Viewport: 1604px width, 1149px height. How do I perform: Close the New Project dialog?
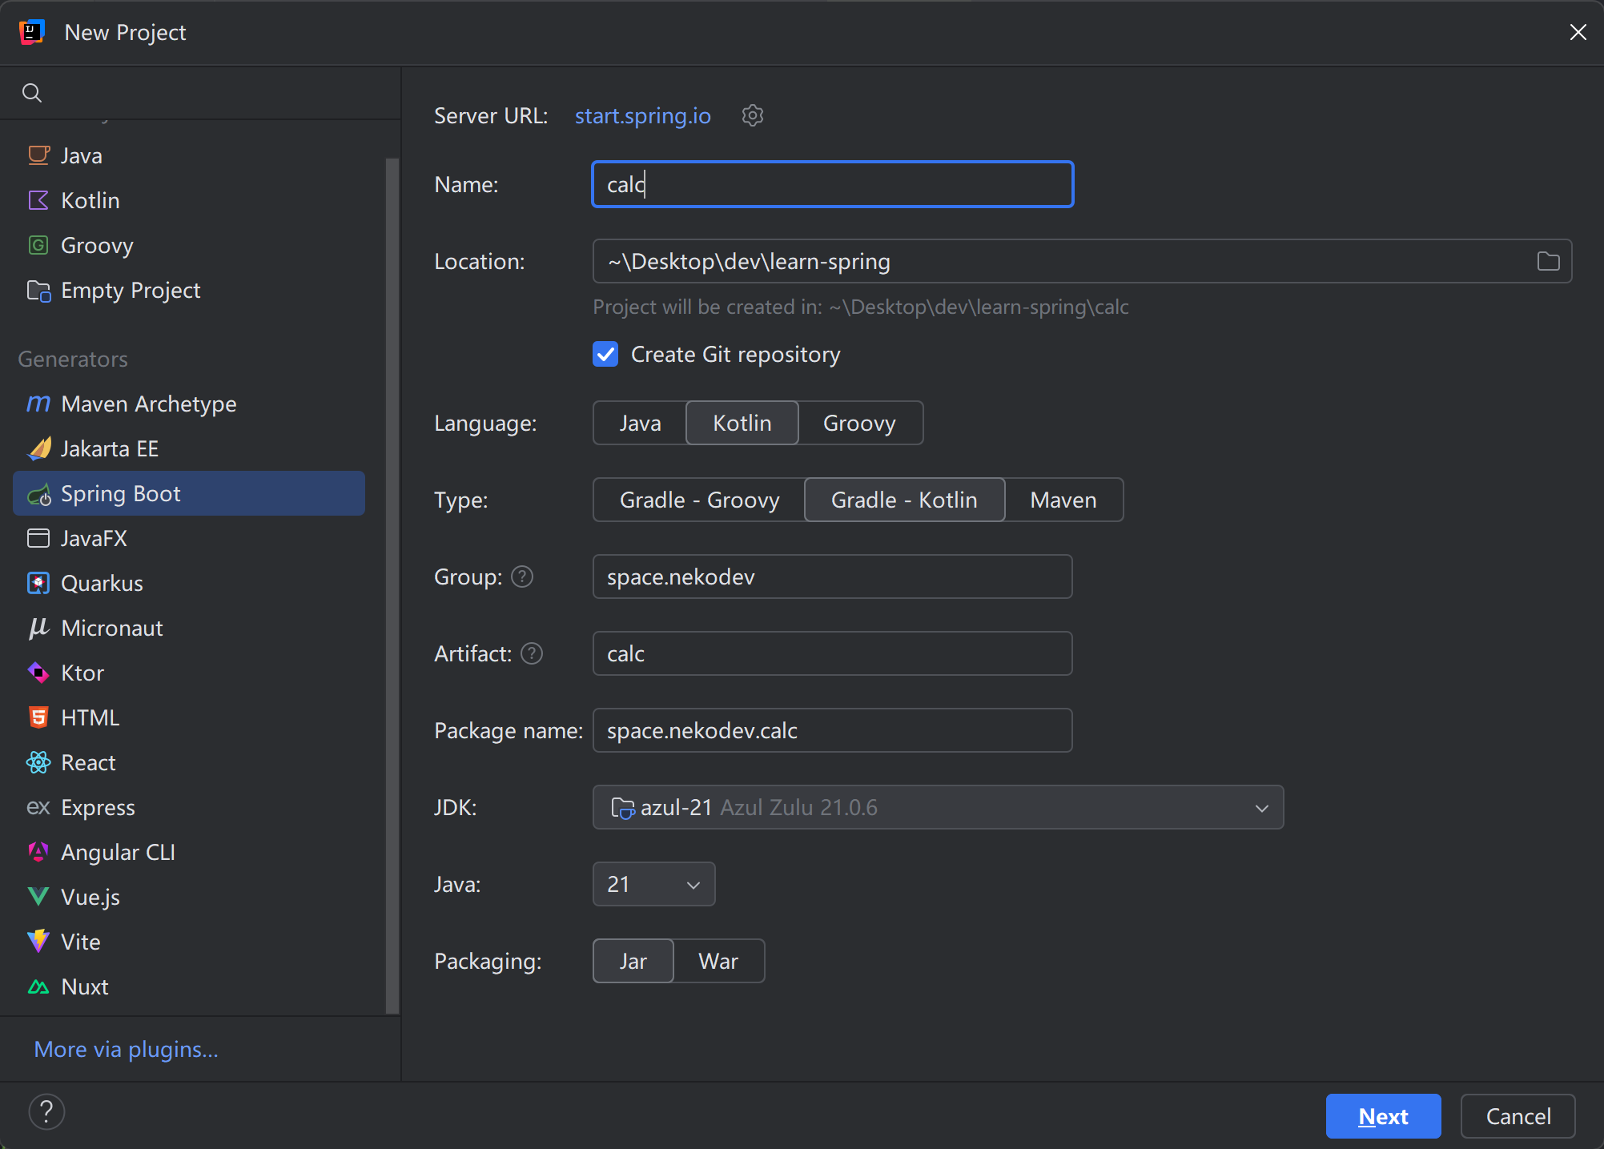point(1578,32)
